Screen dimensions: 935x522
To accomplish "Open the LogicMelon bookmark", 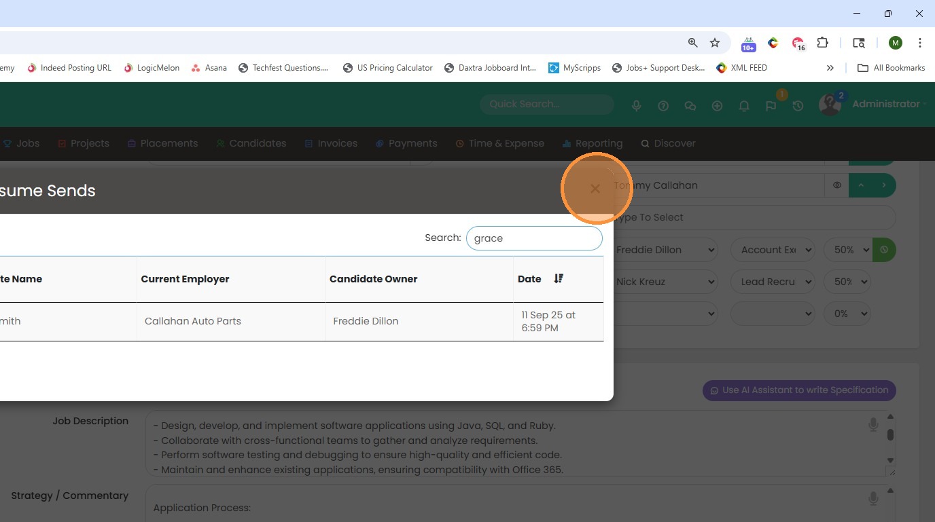I will coord(152,68).
